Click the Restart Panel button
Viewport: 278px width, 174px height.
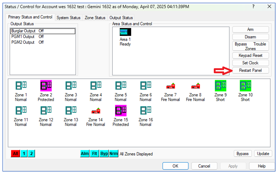click(x=250, y=70)
